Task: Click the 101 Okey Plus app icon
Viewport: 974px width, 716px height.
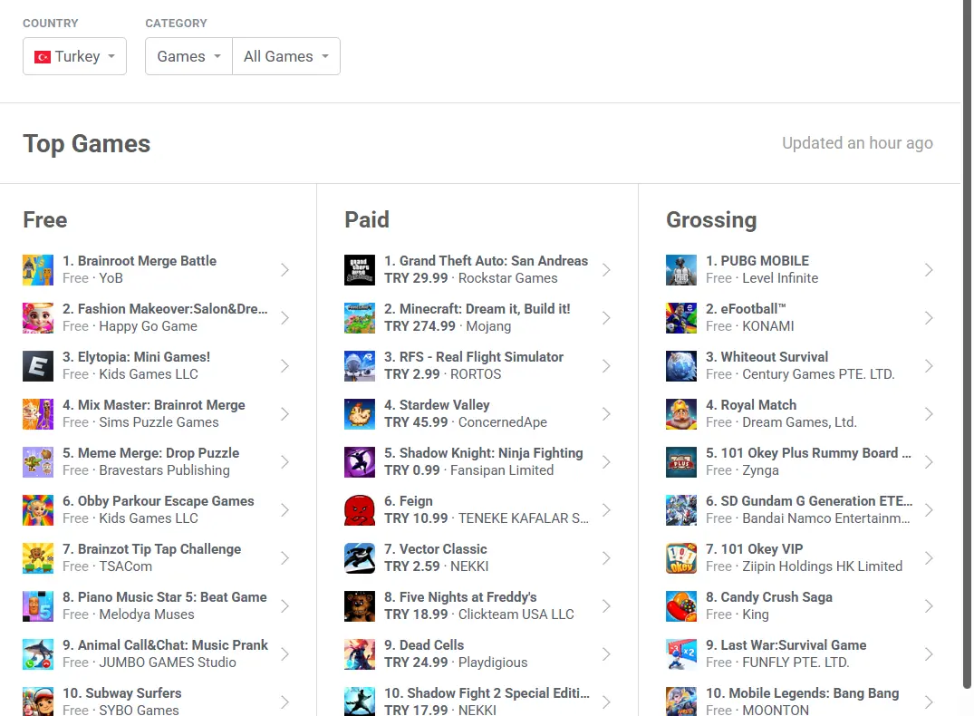Action: tap(681, 462)
